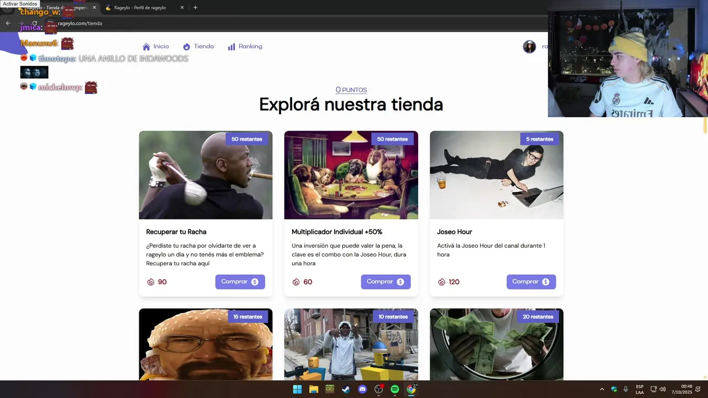Screen dimensions: 708x398
Task: Open the network status tray icon
Action: pyautogui.click(x=653, y=389)
